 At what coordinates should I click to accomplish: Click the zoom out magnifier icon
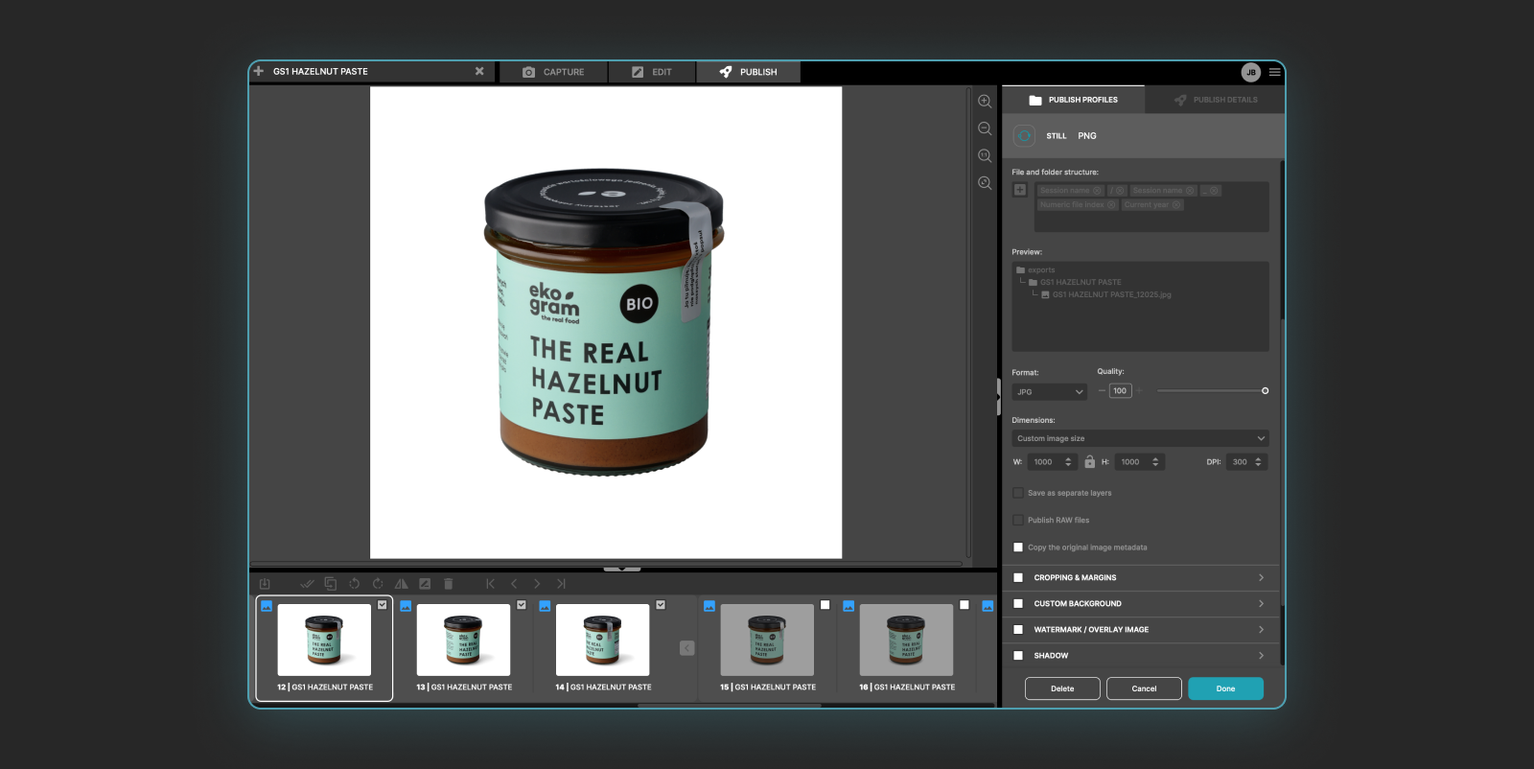(x=984, y=128)
